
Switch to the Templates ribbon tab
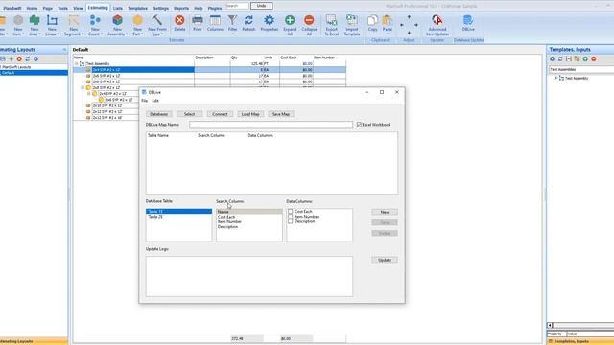click(x=138, y=8)
